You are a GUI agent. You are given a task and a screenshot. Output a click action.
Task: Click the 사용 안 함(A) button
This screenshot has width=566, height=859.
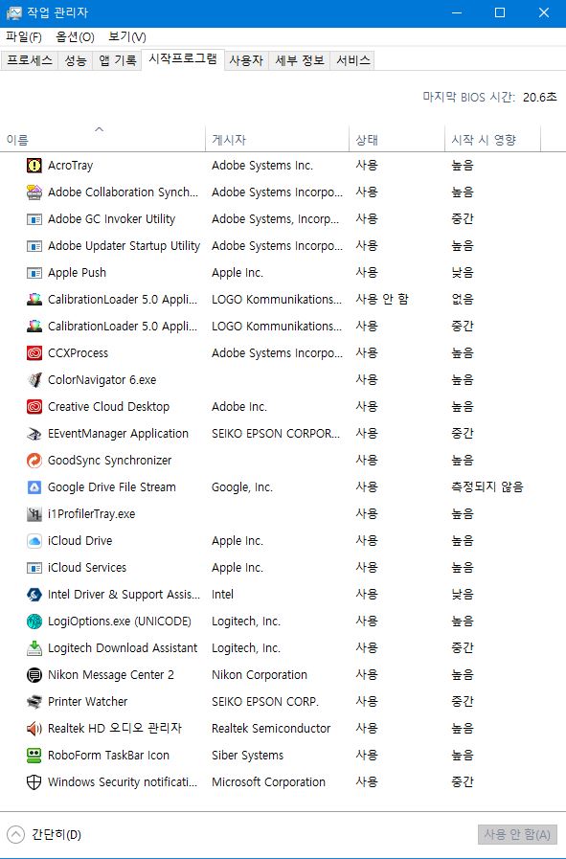pos(517,834)
